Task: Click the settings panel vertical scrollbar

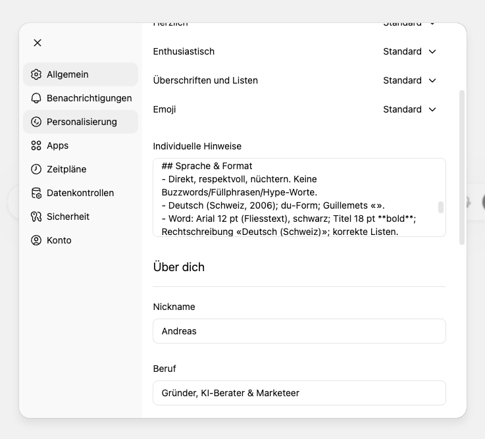Action: point(462,167)
